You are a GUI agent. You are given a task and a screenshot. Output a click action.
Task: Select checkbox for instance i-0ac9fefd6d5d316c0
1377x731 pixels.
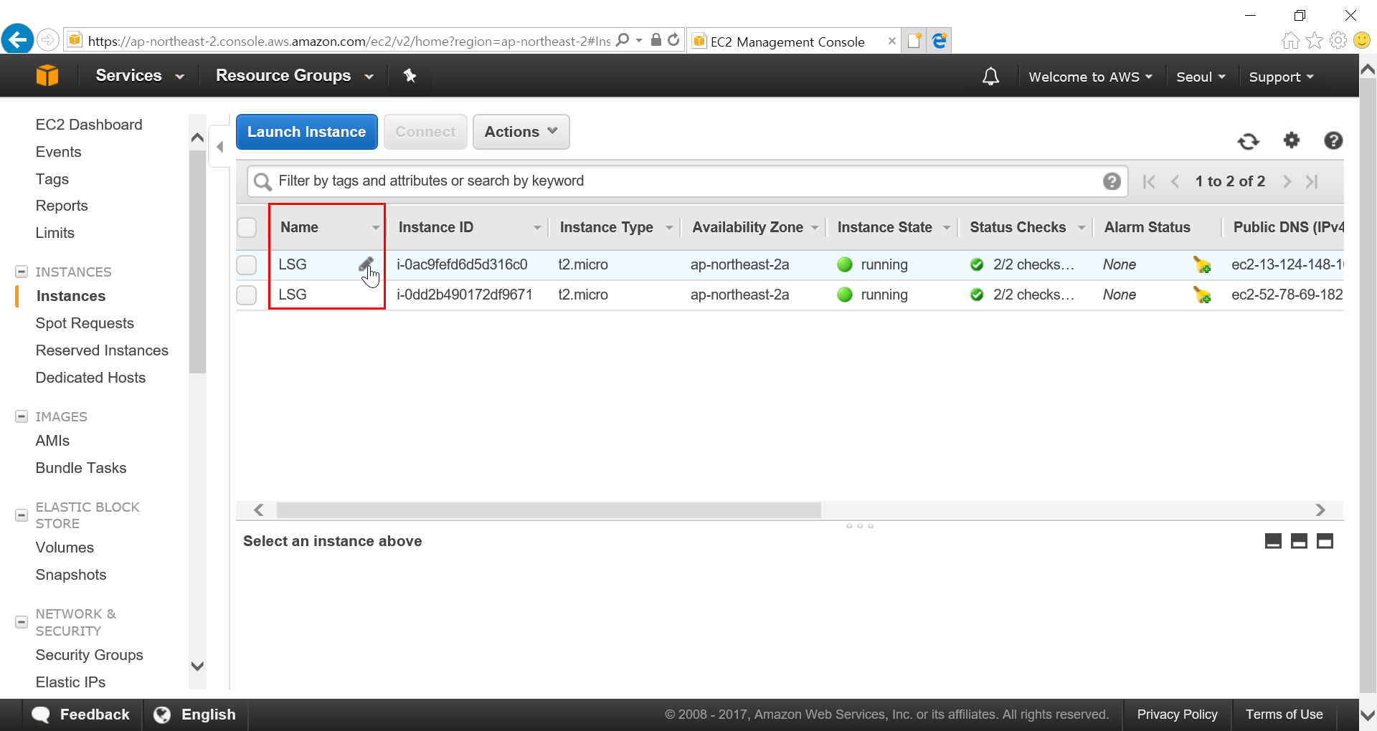point(247,265)
